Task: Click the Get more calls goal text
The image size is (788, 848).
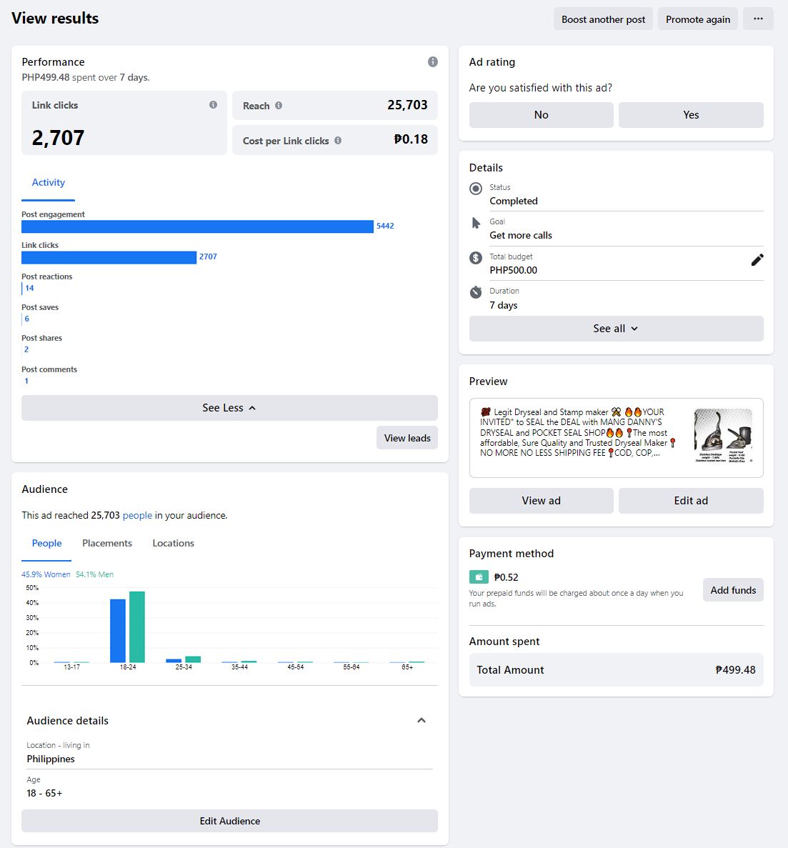Action: [x=521, y=235]
